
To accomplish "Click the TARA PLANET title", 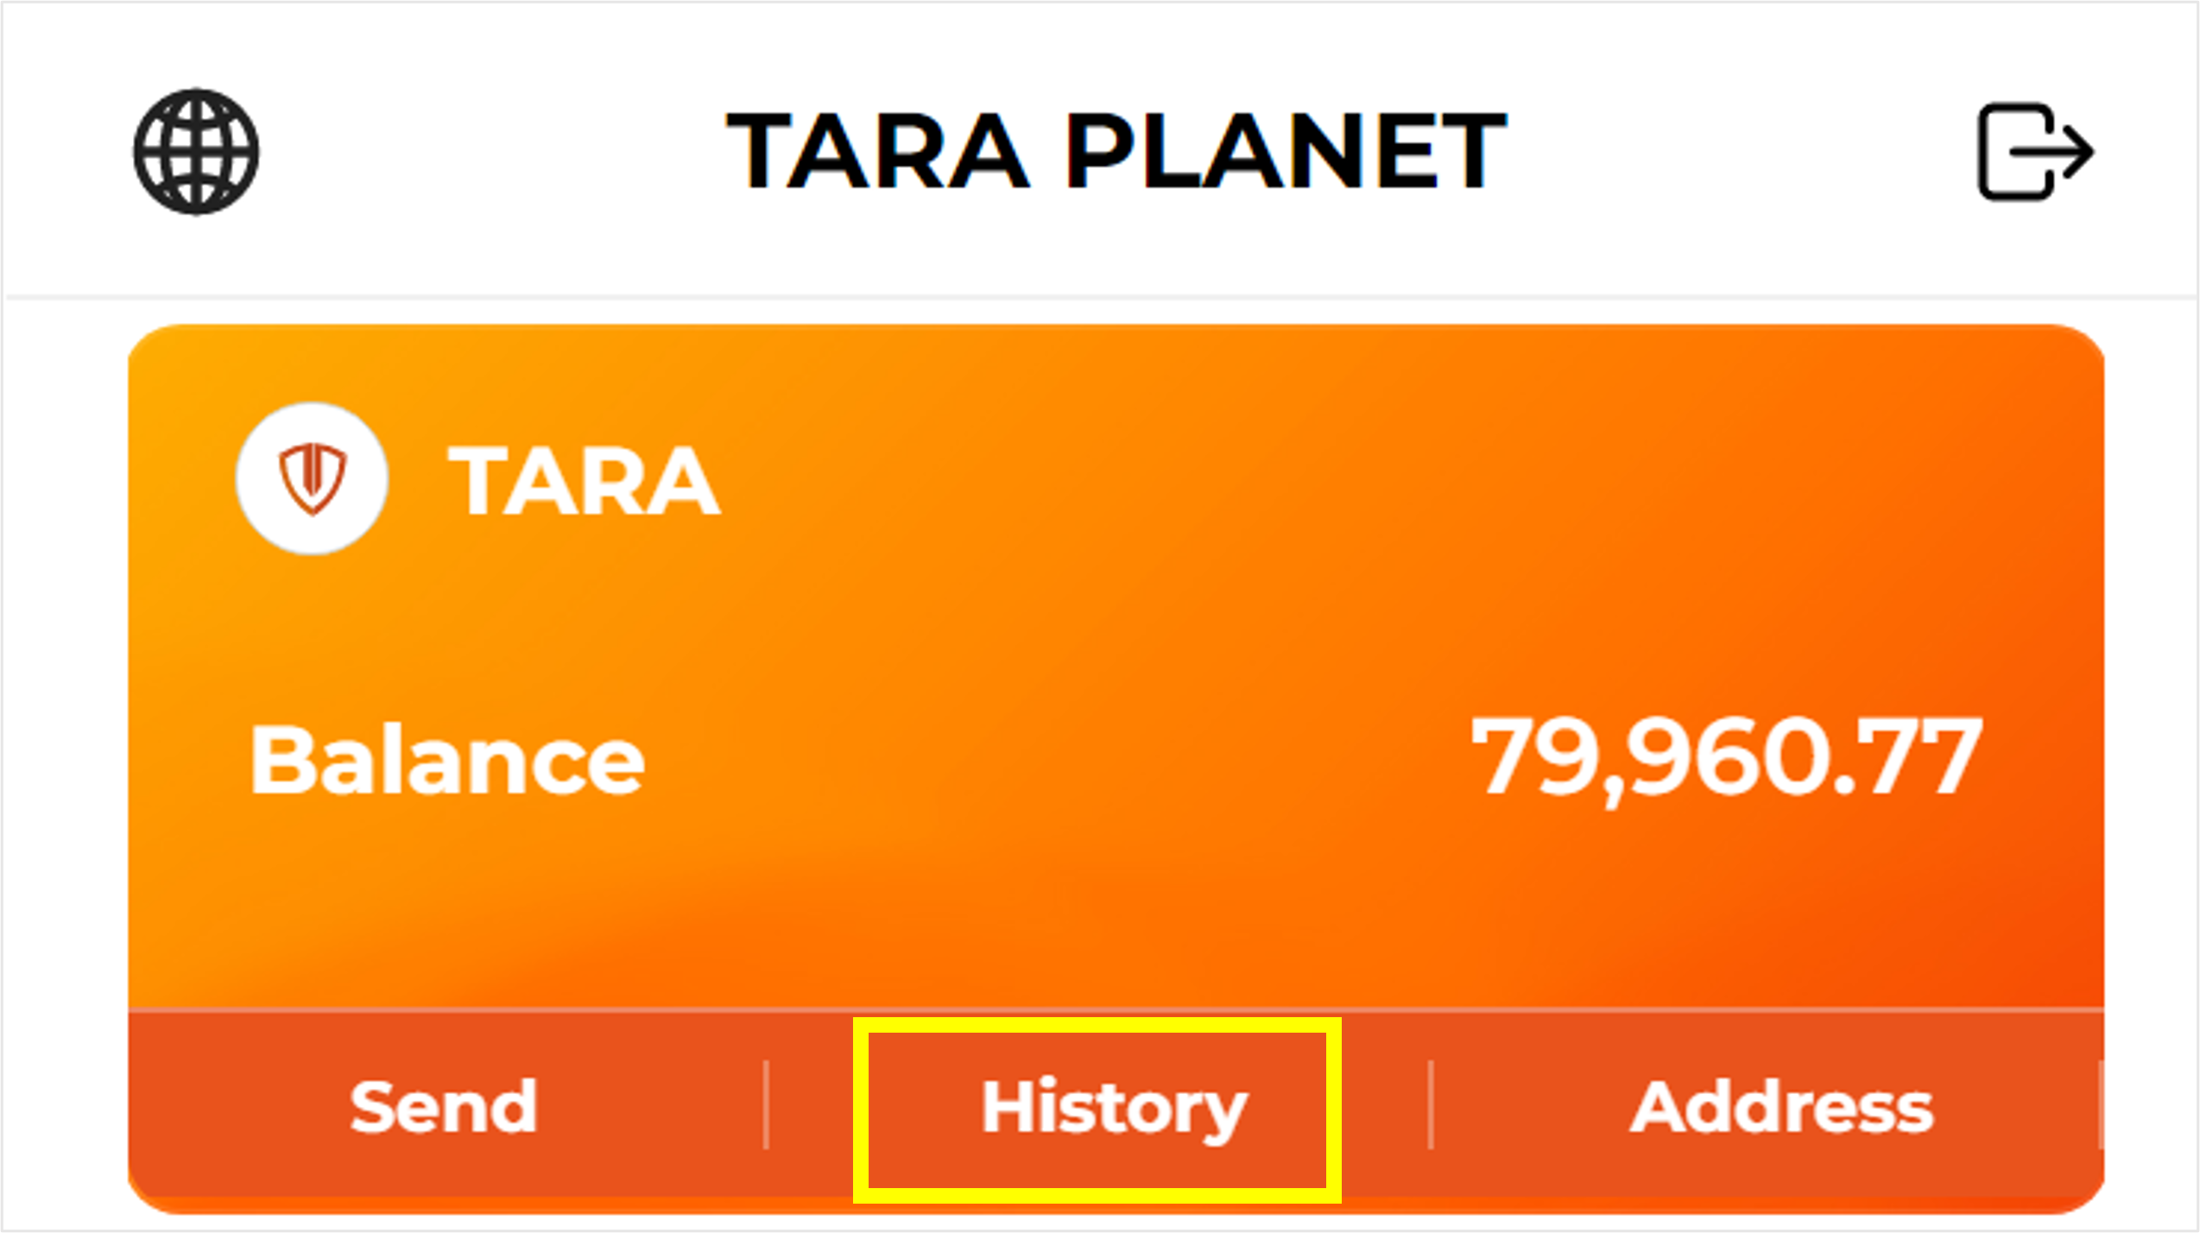I will point(1116,152).
